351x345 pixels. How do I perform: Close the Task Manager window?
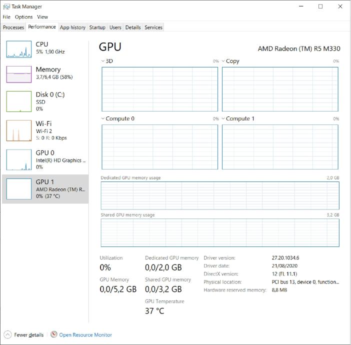coord(340,6)
